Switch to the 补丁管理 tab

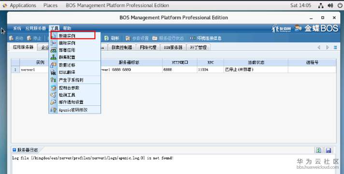[x=199, y=47]
